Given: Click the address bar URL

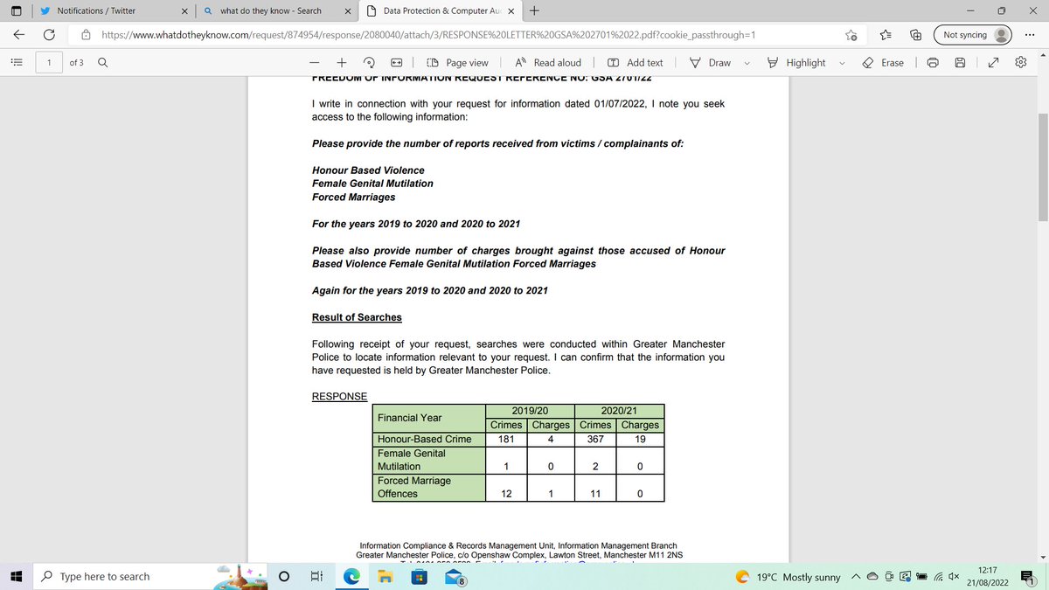Looking at the screenshot, I should click(x=428, y=35).
